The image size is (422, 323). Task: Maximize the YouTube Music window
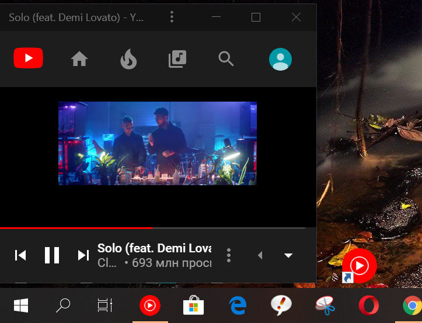click(256, 18)
